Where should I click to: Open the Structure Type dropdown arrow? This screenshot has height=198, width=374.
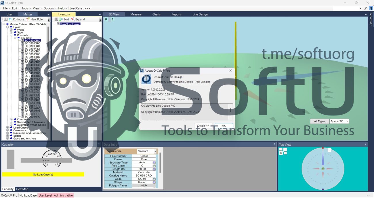point(154,162)
